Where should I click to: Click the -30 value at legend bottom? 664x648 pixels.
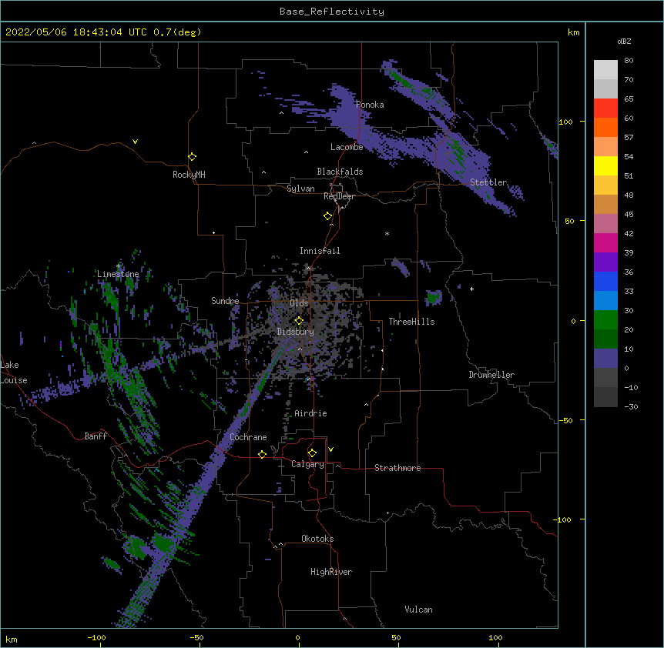pyautogui.click(x=631, y=406)
